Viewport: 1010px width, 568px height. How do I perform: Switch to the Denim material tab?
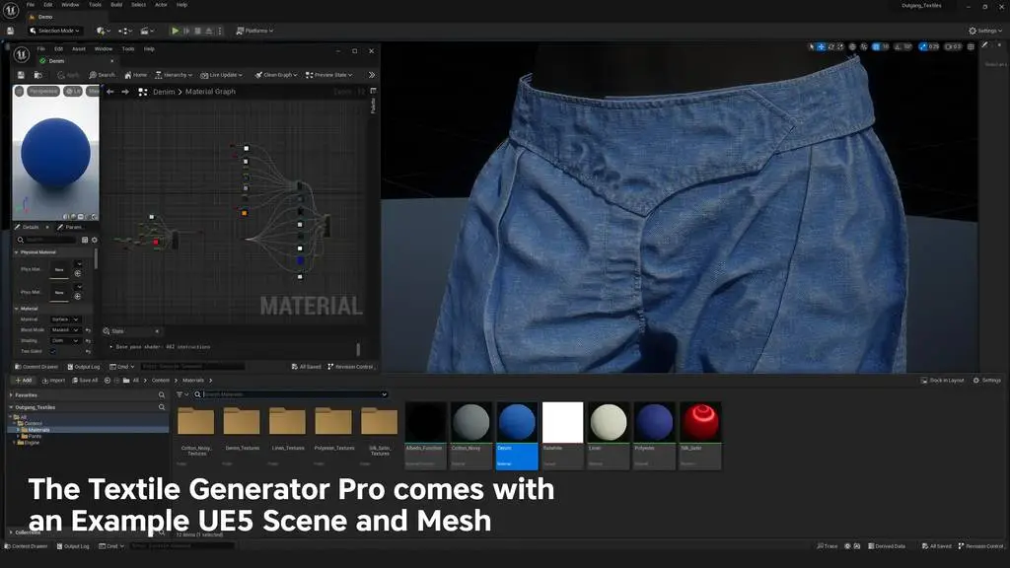[x=55, y=61]
